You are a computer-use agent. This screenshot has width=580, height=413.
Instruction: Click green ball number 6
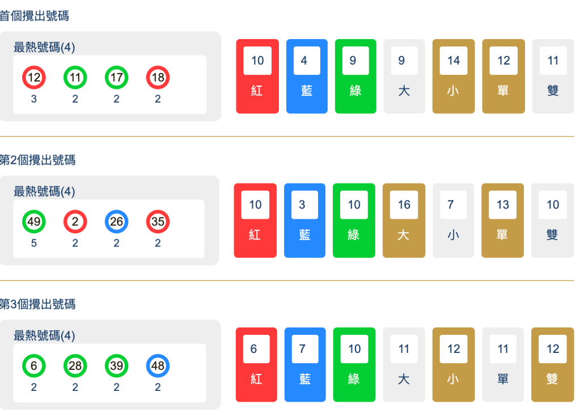point(34,366)
